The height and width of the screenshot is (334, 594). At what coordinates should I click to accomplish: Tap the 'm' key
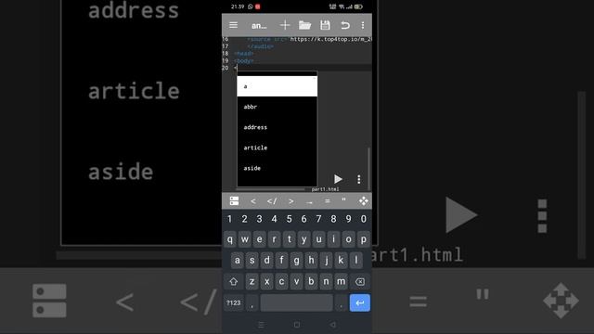point(341,281)
